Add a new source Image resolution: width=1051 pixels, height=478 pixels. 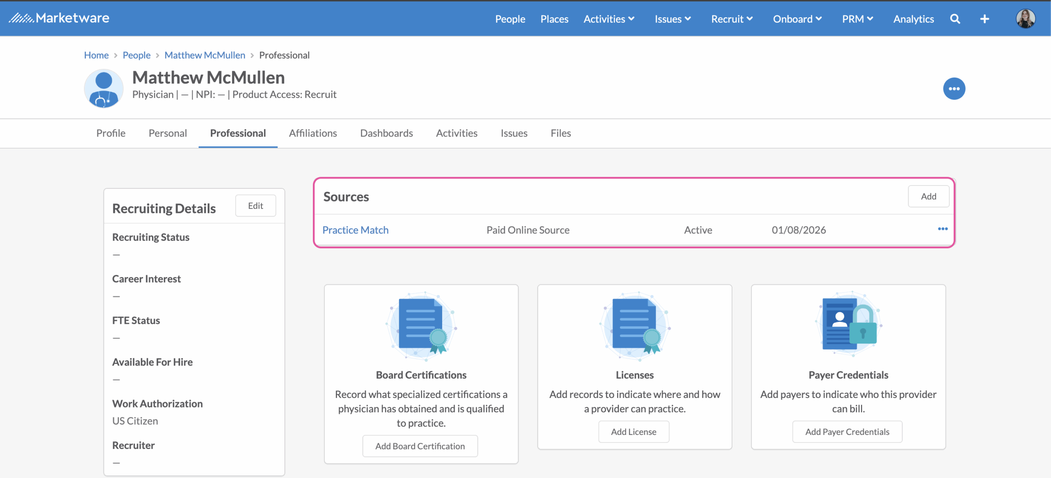928,197
